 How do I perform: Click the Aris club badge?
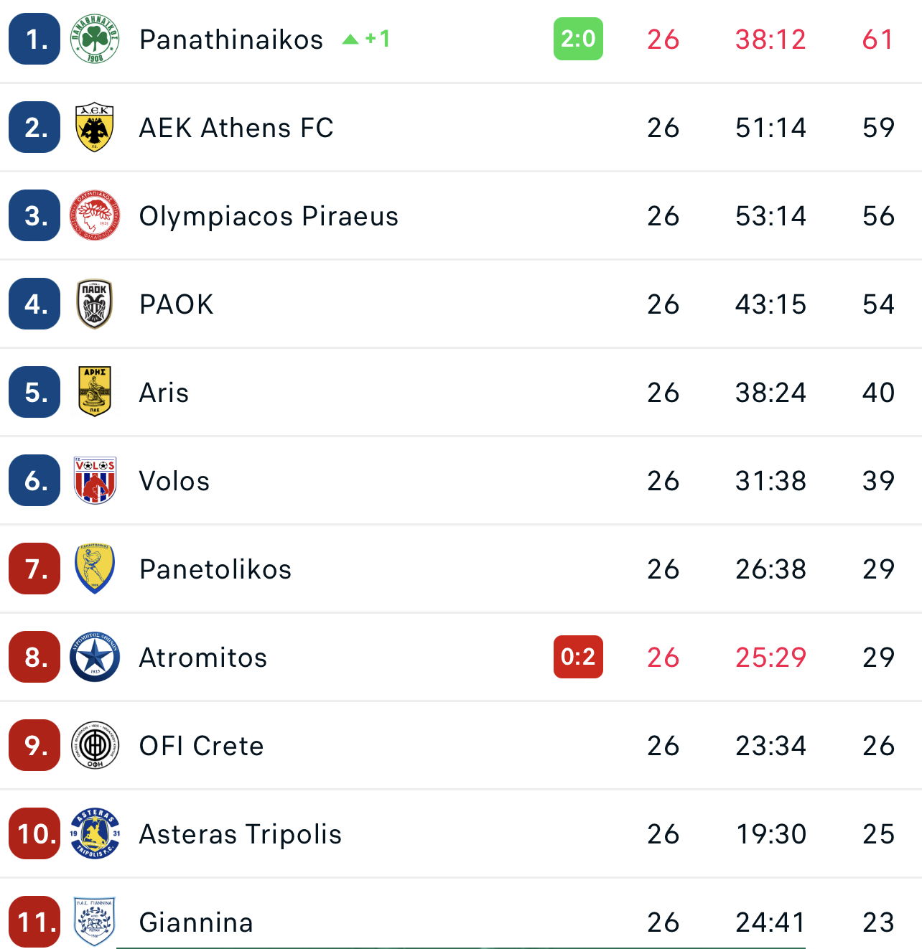pos(95,392)
